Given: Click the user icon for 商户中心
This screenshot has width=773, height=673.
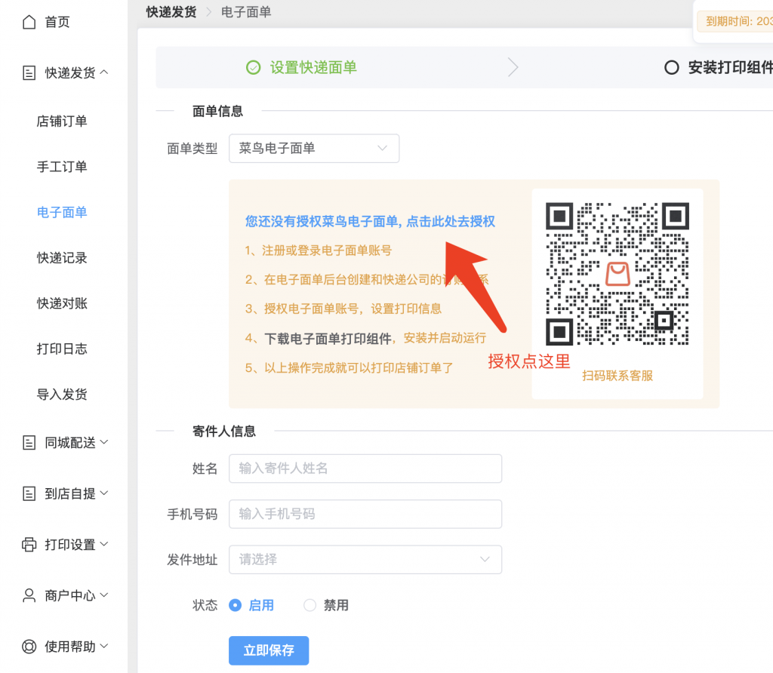Looking at the screenshot, I should point(29,595).
